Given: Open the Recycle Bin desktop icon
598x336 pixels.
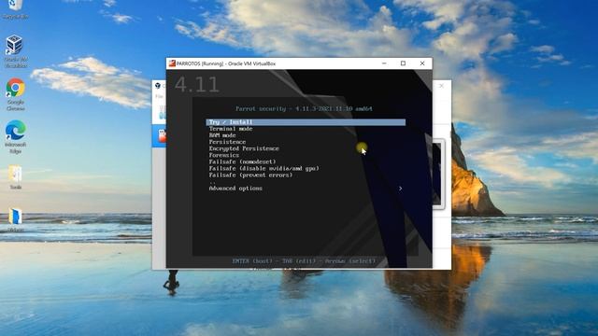Looking at the screenshot, I should 15,8.
